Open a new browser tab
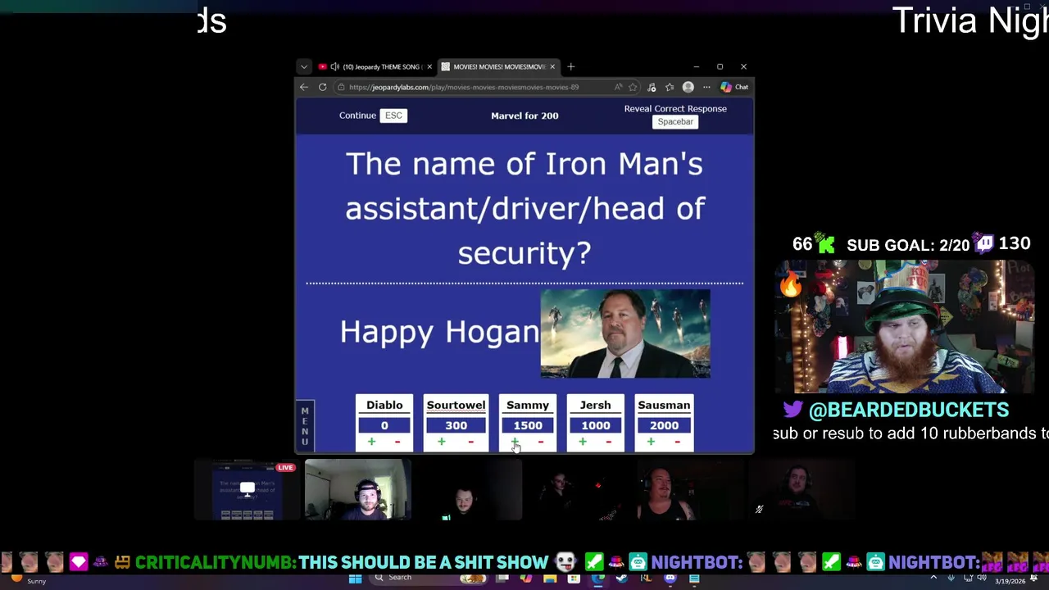The width and height of the screenshot is (1049, 590). (x=571, y=66)
